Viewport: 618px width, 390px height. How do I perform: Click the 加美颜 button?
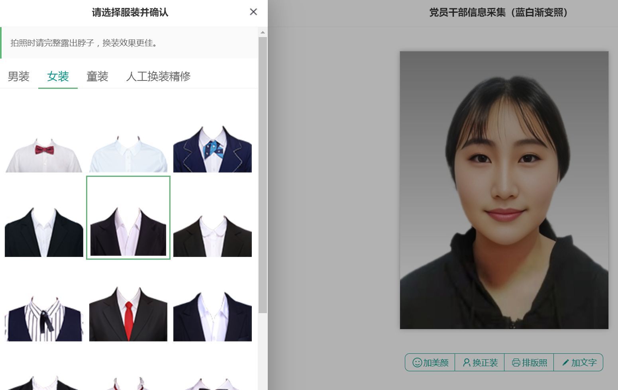click(430, 363)
